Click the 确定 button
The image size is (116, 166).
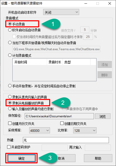[x=22, y=158]
